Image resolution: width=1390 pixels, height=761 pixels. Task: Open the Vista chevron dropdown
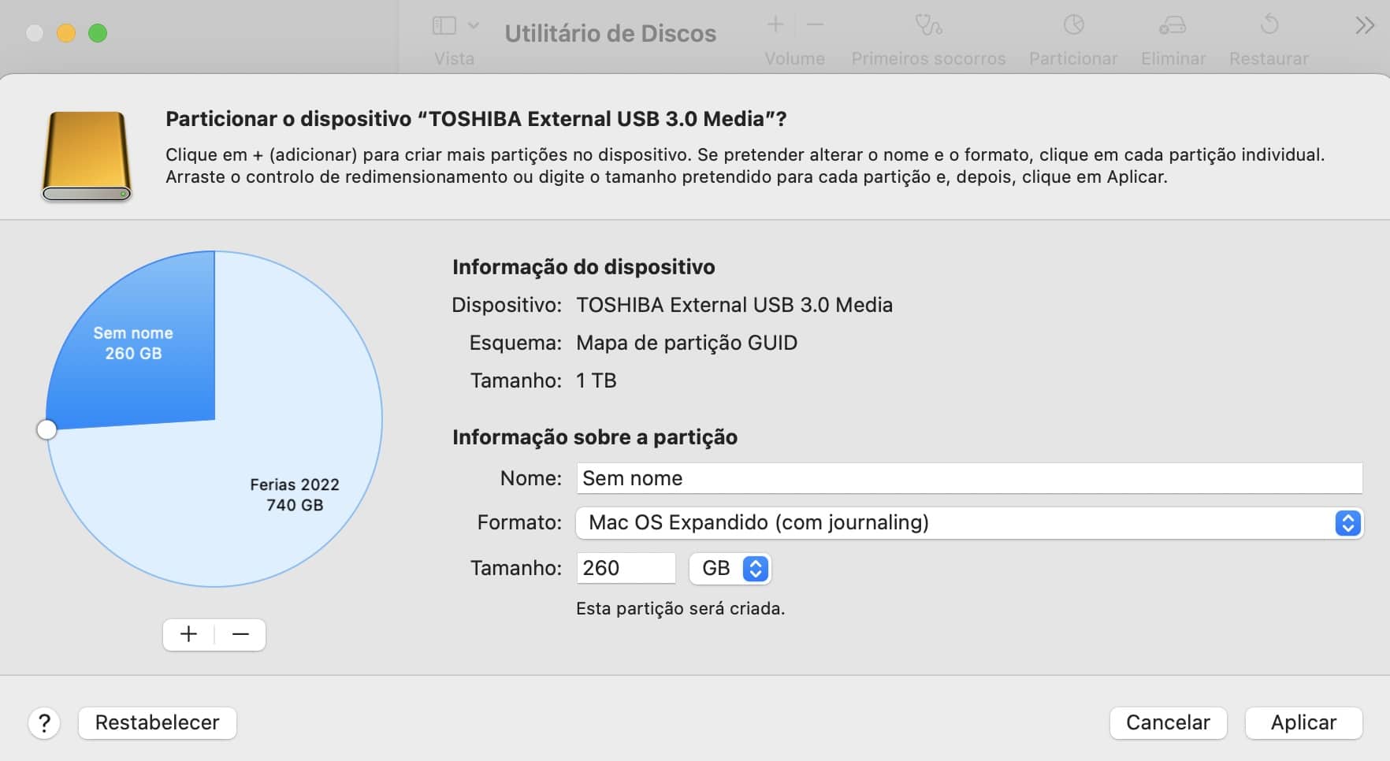pyautogui.click(x=474, y=26)
